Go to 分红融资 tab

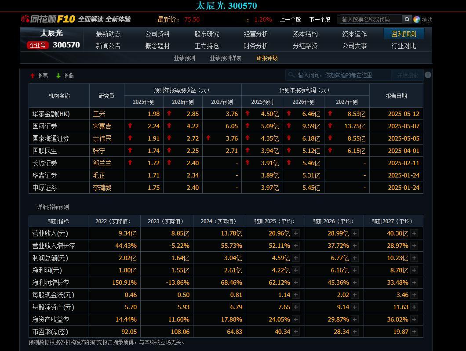coord(305,46)
